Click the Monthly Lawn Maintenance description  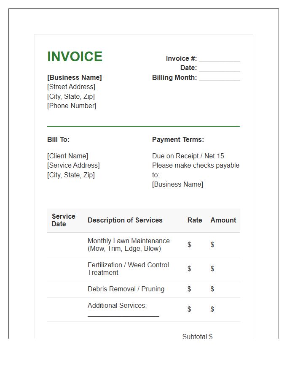[x=129, y=244]
